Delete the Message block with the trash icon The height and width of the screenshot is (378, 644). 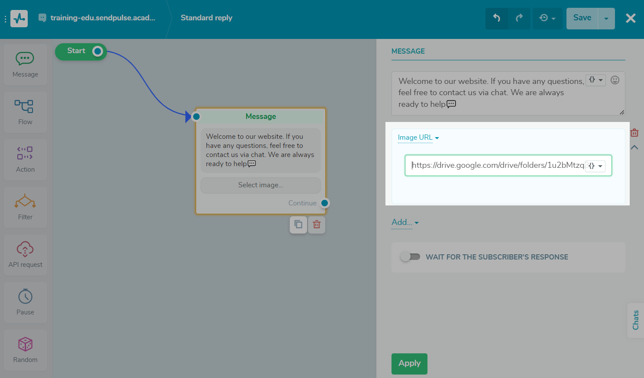[316, 224]
